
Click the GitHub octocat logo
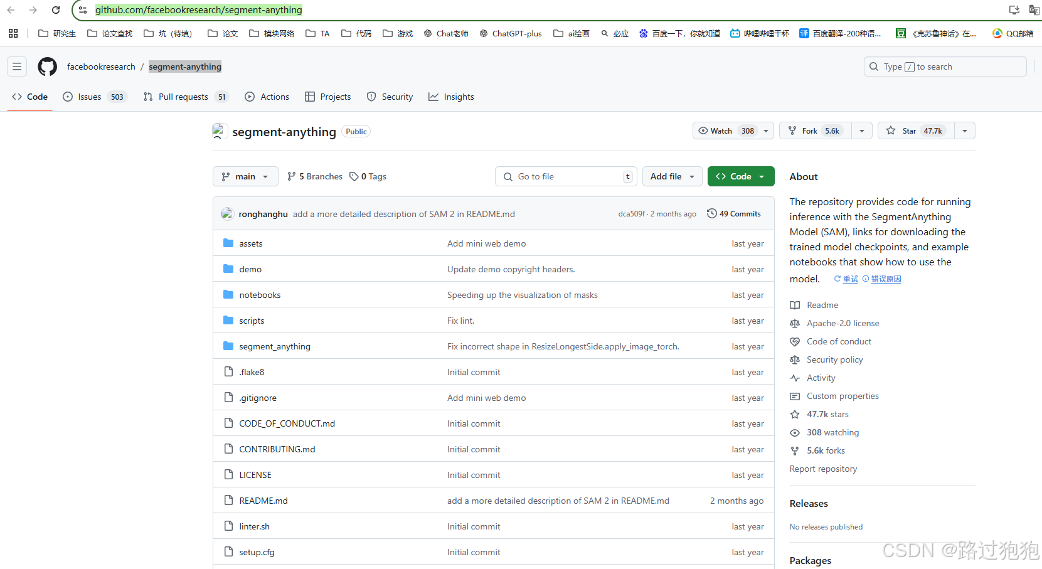47,66
